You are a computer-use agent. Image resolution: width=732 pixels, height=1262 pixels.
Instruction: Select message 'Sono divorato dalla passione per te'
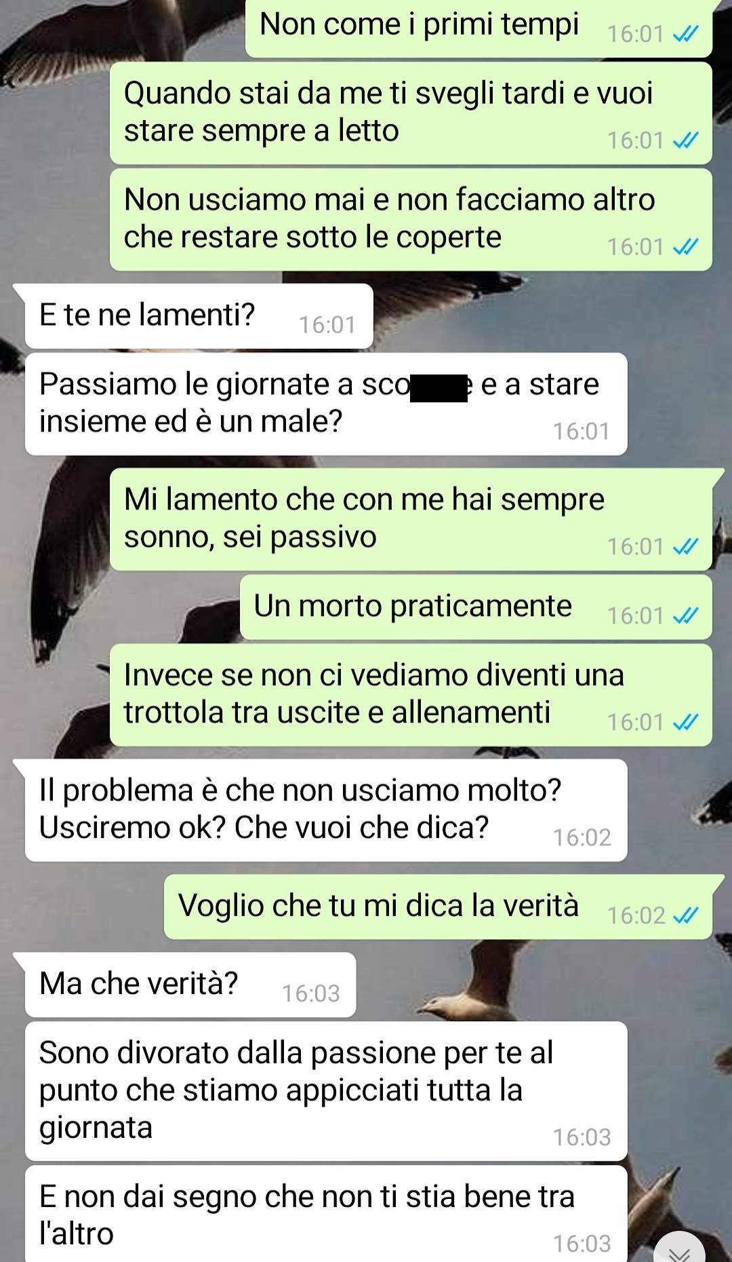coord(326,1091)
